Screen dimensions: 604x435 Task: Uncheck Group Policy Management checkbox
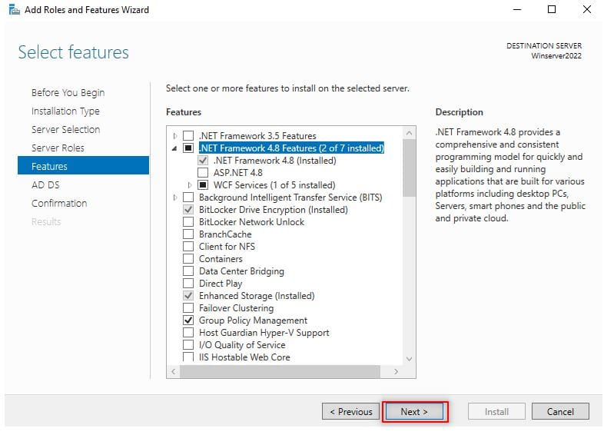pyautogui.click(x=188, y=320)
